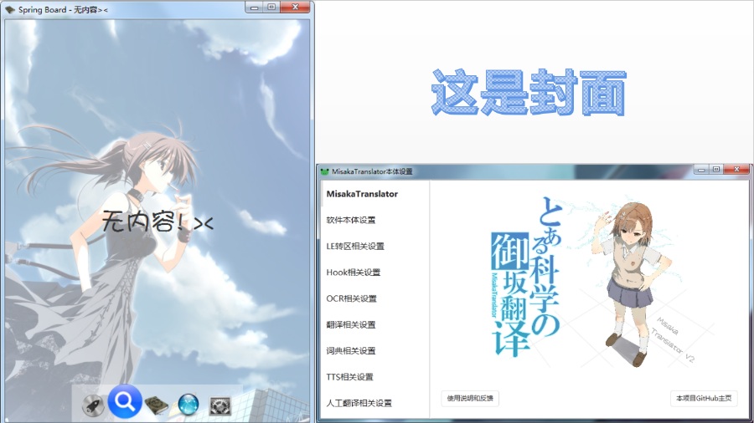Click the 御坂翻译 logo image
The width and height of the screenshot is (754, 423).
(x=525, y=278)
